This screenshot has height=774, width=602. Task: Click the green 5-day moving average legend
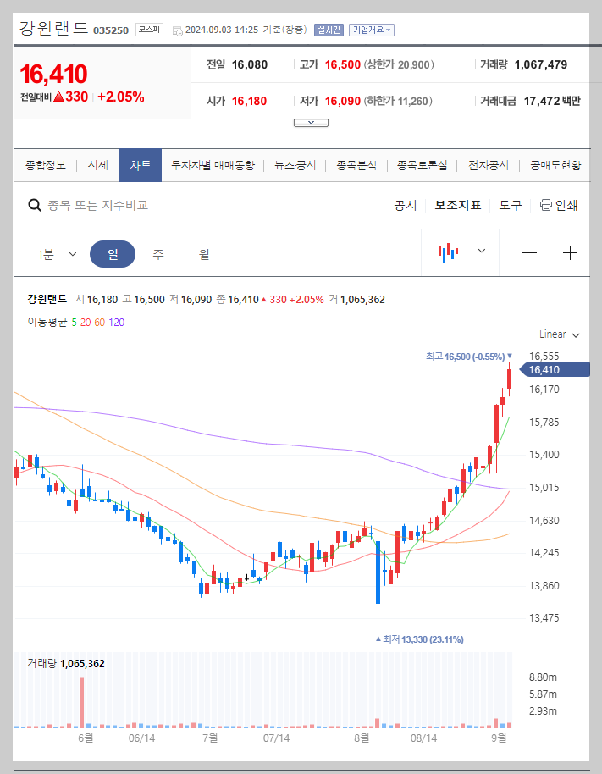[75, 323]
